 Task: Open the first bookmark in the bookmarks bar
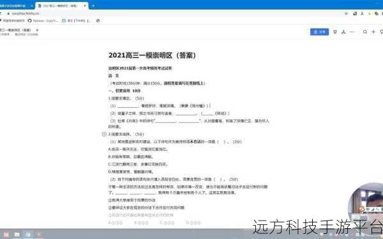pos(12,21)
